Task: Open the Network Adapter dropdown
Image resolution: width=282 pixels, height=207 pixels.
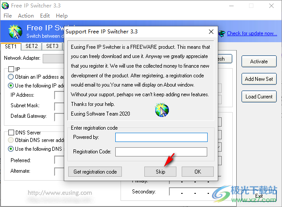Action: (x=53, y=58)
